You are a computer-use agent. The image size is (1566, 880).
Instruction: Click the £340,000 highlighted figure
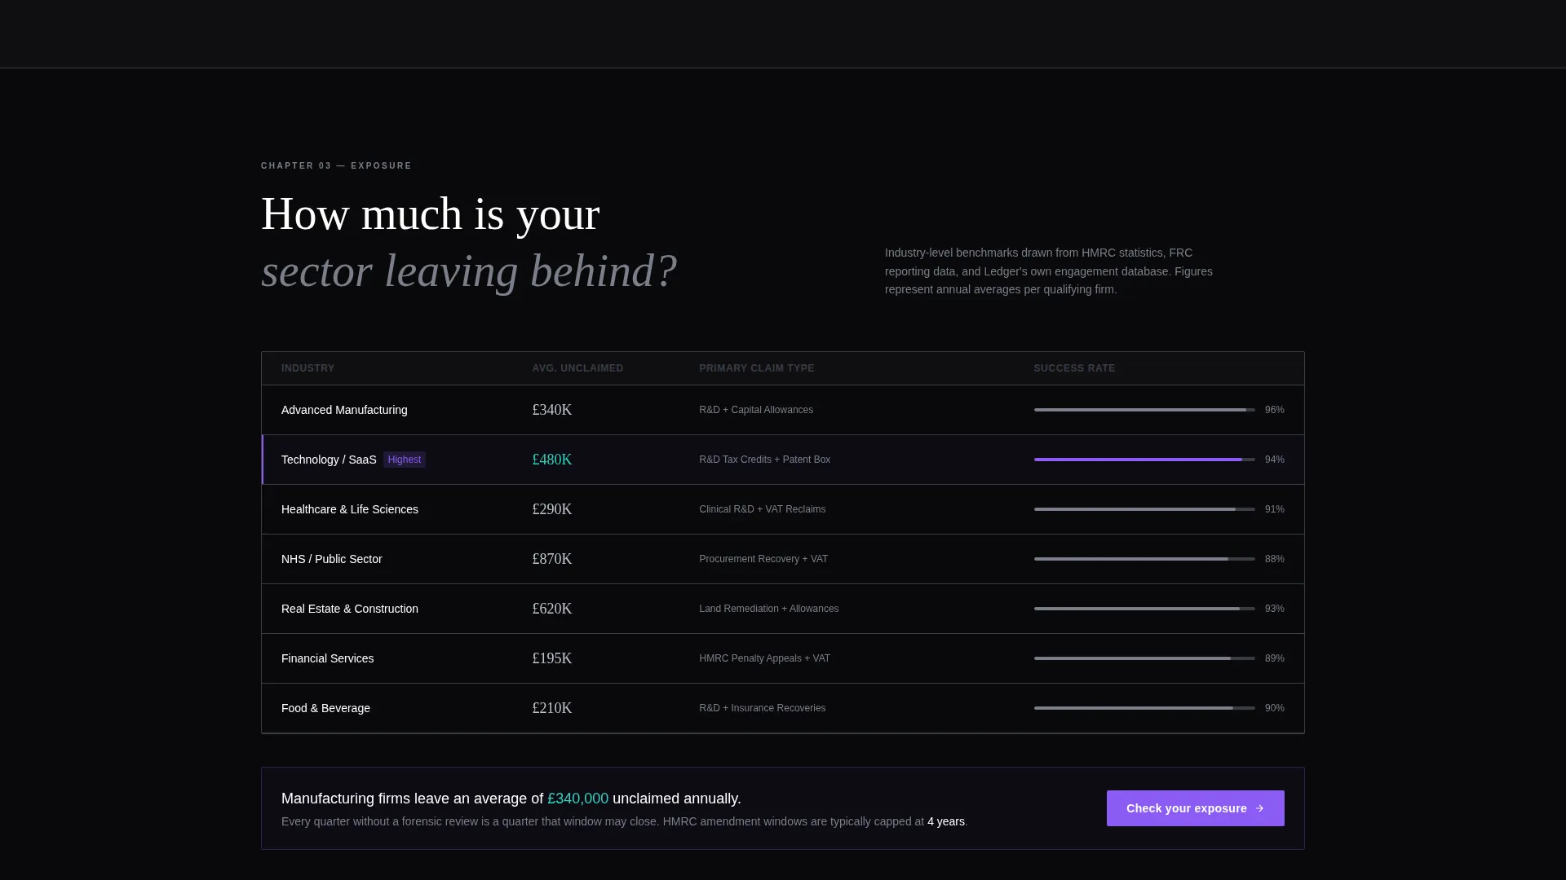(577, 799)
